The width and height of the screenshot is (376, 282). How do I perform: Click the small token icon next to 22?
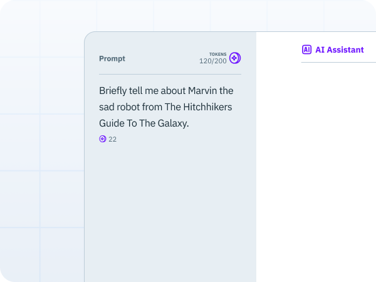coord(103,139)
